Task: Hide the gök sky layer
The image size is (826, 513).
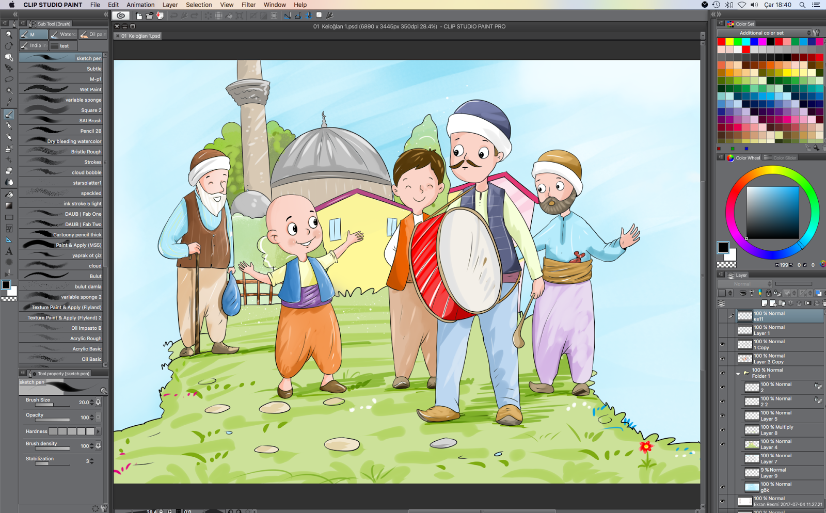Action: click(x=722, y=487)
